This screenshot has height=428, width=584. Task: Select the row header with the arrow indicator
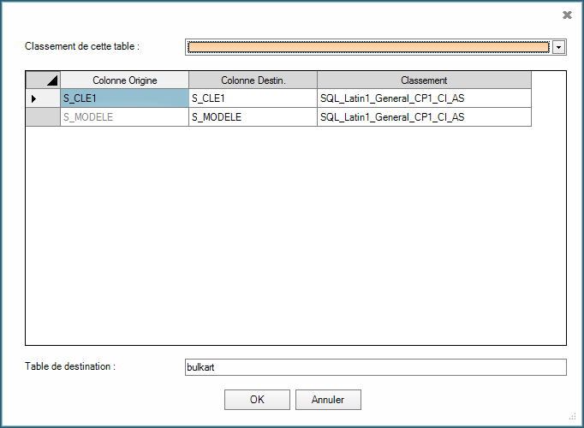(x=43, y=98)
